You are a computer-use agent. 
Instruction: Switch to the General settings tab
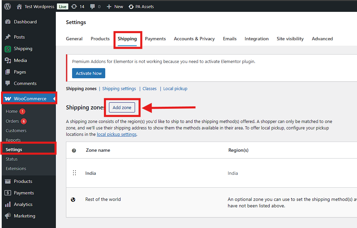74,39
